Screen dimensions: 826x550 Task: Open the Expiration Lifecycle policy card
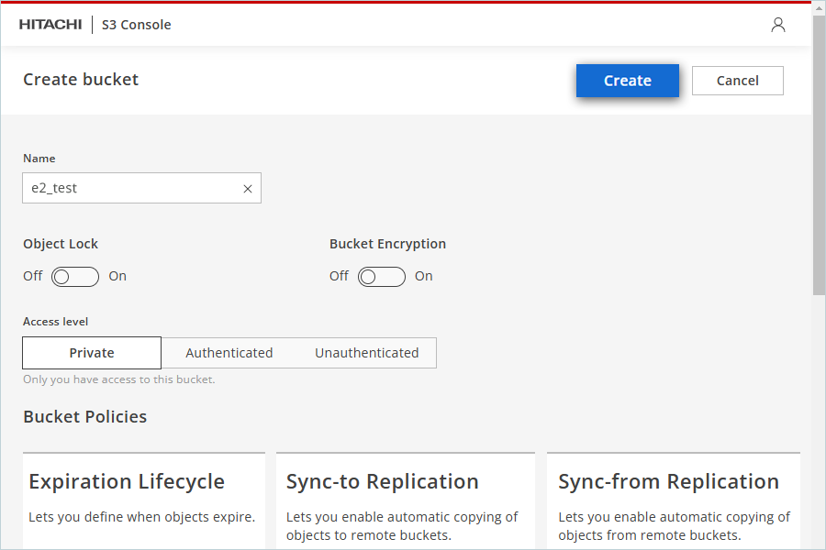point(144,501)
